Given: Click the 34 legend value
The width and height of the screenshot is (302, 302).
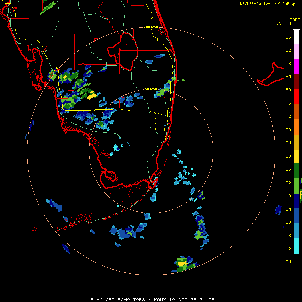Looking at the screenshot, I should (288, 143).
